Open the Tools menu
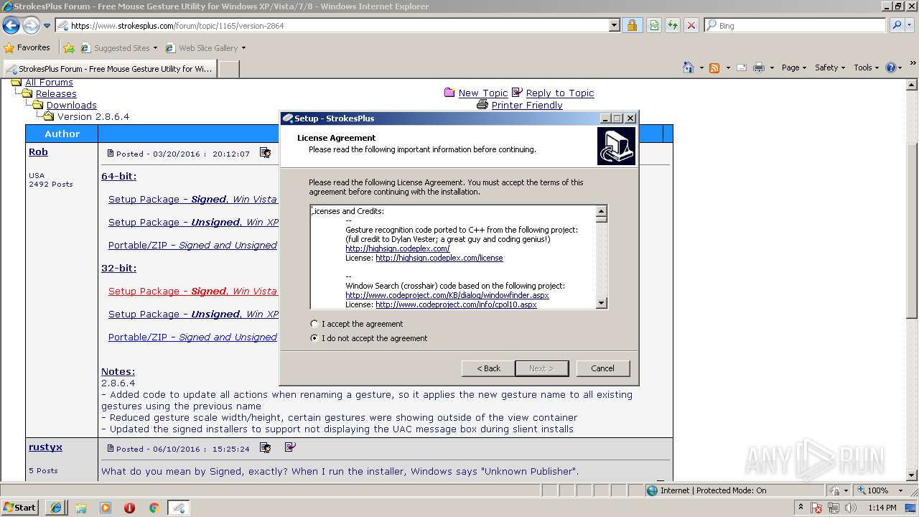Image resolution: width=919 pixels, height=517 pixels. pos(866,67)
